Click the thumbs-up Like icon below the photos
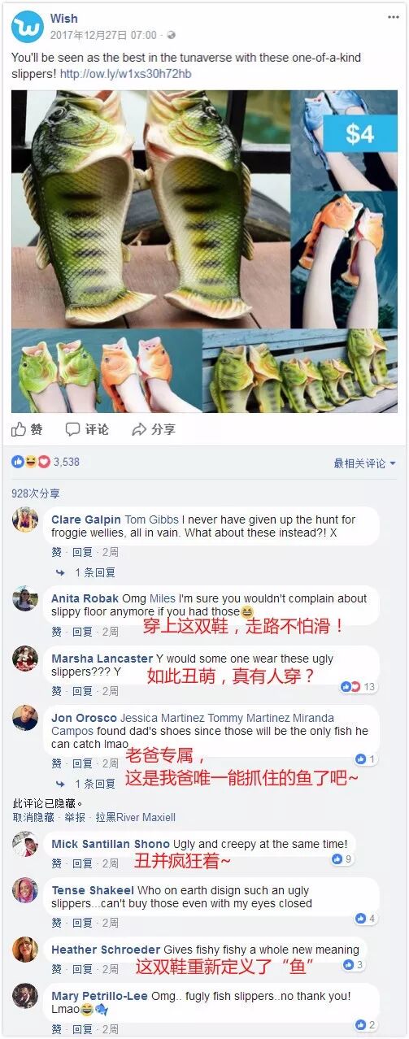Screen dimensions: 409x1039 pyautogui.click(x=19, y=428)
